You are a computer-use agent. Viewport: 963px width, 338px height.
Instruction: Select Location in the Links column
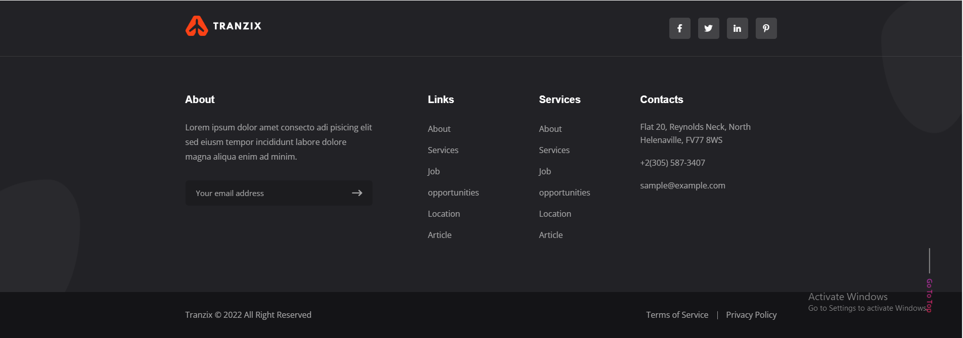(444, 214)
